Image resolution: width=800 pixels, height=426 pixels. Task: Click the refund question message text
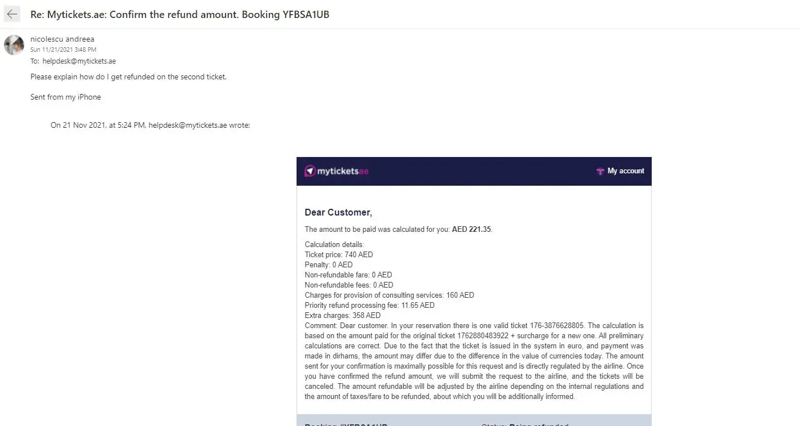[x=129, y=77]
